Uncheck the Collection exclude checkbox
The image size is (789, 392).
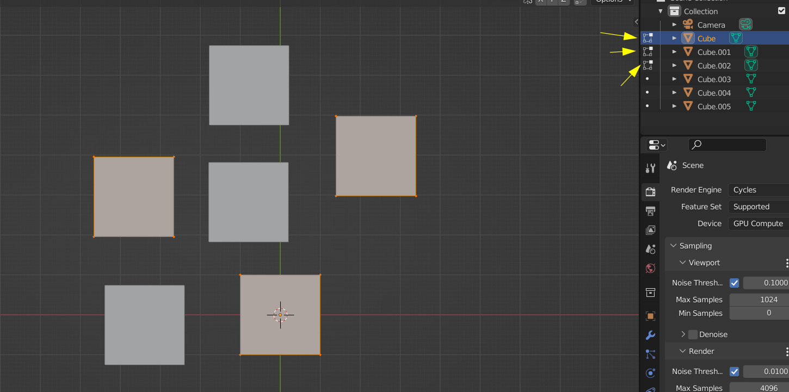[x=782, y=10]
